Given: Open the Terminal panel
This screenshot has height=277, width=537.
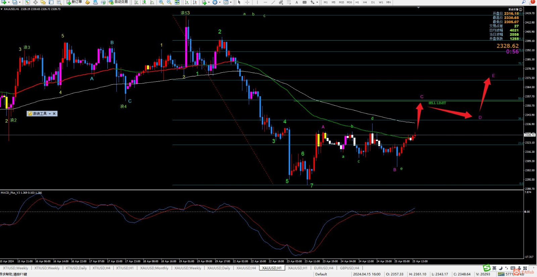Looking at the screenshot, I should pos(51,2).
